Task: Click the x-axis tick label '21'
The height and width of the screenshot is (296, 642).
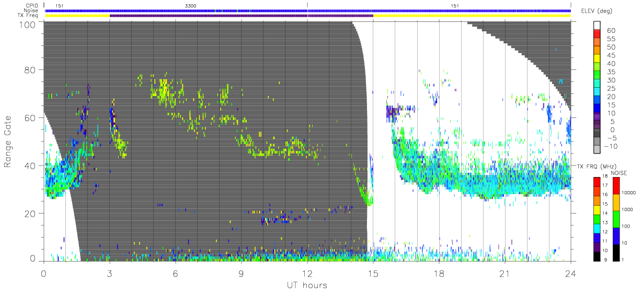Action: point(505,273)
